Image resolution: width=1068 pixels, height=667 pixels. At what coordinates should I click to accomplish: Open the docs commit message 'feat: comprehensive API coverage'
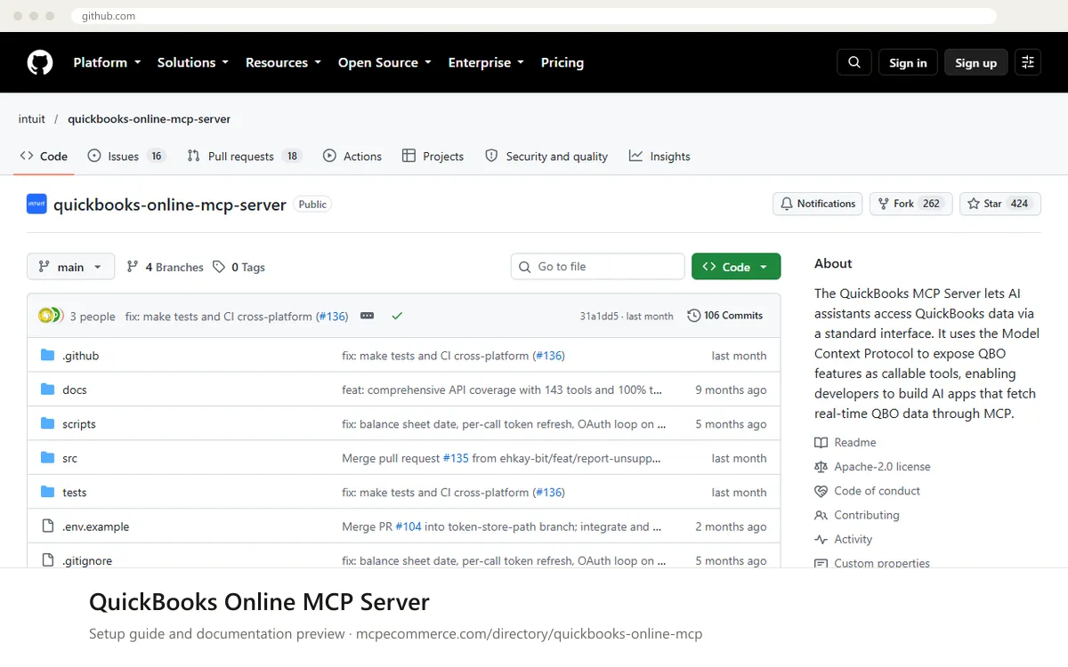pyautogui.click(x=503, y=390)
